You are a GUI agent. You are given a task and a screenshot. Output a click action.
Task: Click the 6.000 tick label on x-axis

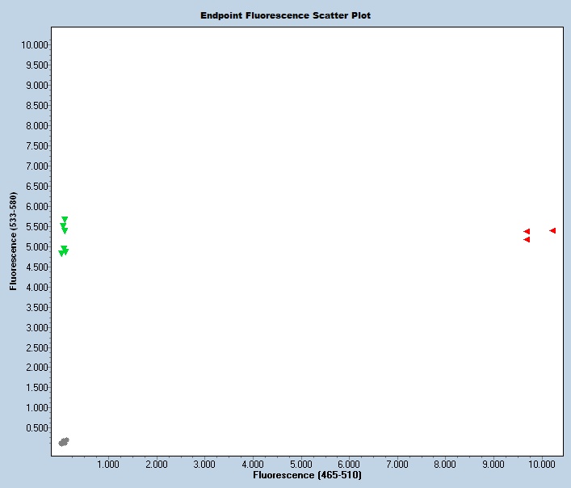tap(349, 465)
